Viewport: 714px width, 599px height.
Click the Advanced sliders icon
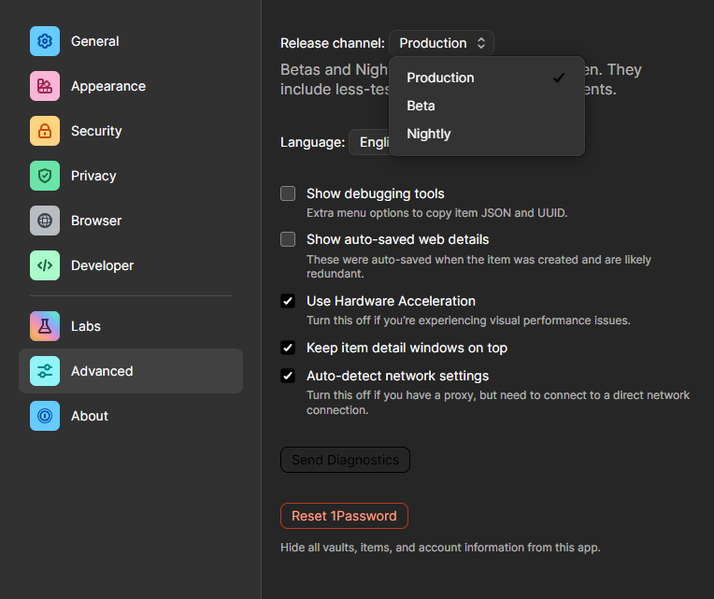(45, 371)
